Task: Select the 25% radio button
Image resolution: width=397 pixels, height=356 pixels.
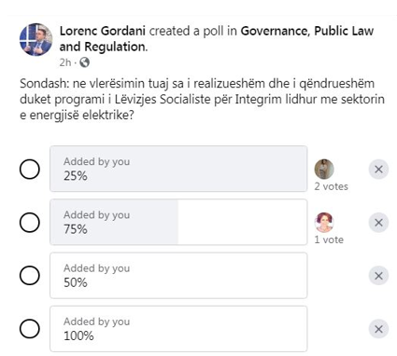Action: click(x=30, y=170)
